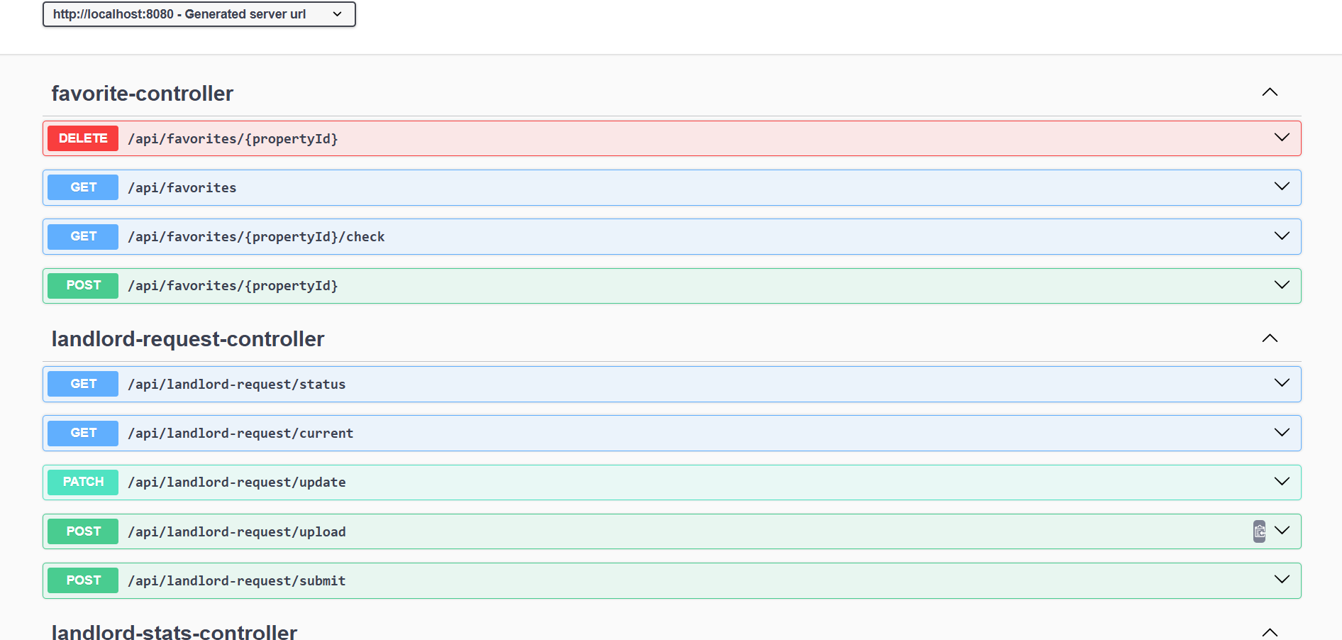Select the /api/landlord-request/current path
This screenshot has height=640, width=1342.
tap(240, 434)
